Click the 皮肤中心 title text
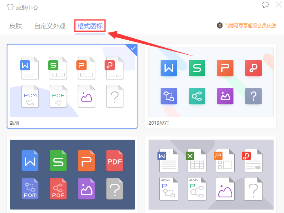The height and width of the screenshot is (213, 284). (x=27, y=7)
